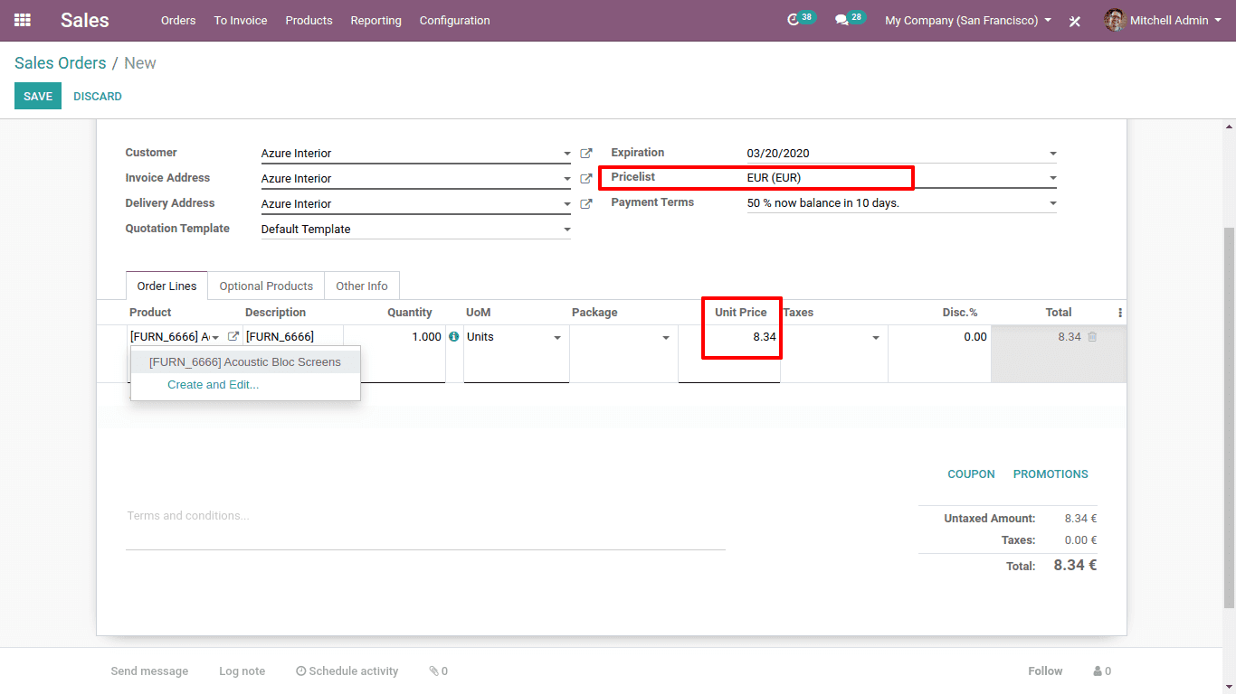The height and width of the screenshot is (694, 1236).
Task: Open the activities clock icon with 38 badge
Action: 794,20
